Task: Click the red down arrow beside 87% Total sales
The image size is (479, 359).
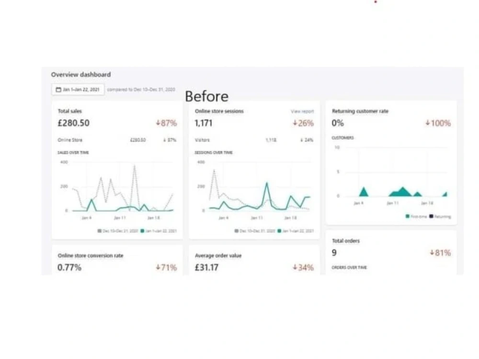Action: click(157, 123)
